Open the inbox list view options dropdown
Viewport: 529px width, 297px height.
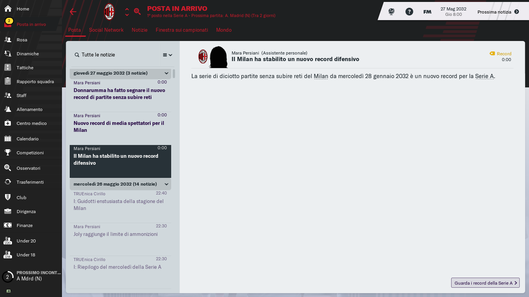(x=167, y=55)
